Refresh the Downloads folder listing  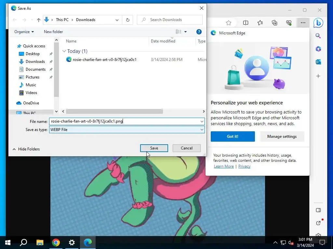[127, 20]
